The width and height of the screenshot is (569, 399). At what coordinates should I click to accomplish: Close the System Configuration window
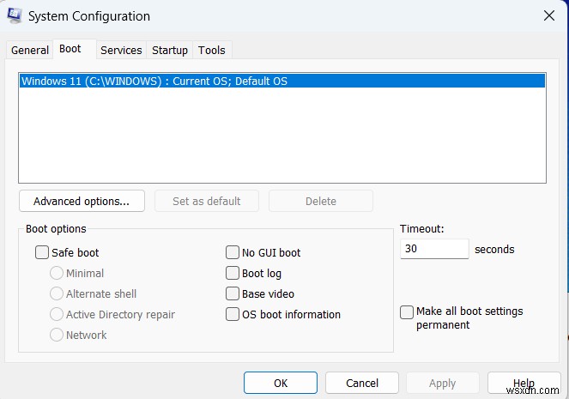coord(549,15)
